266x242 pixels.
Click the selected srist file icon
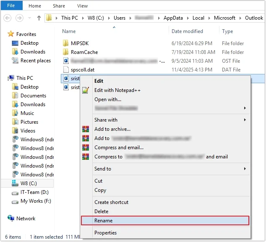(x=66, y=79)
